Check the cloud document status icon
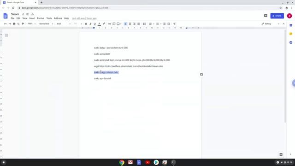 tap(32, 14)
